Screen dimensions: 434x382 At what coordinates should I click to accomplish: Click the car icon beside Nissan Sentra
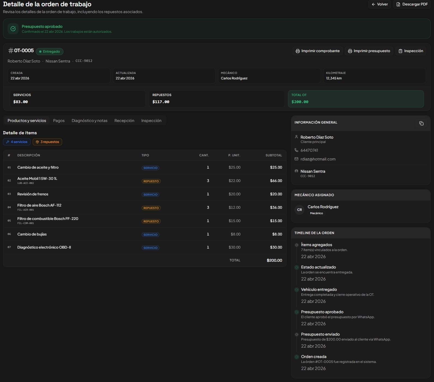[296, 171]
